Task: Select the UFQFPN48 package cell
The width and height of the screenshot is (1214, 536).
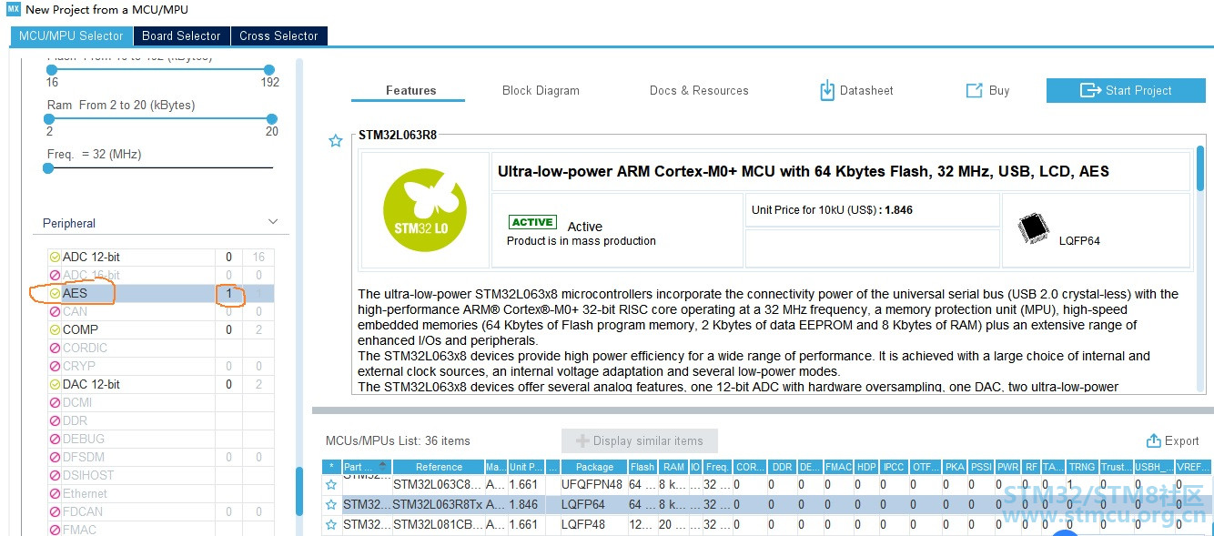Action: tap(592, 484)
